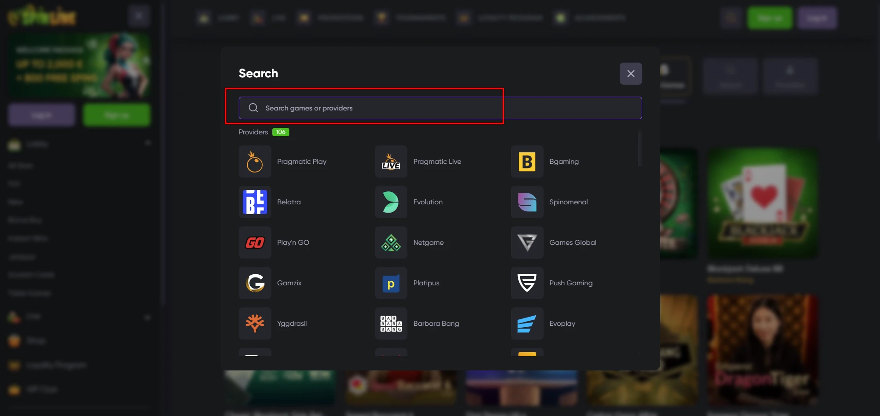Click the provider list scrollbar
The width and height of the screenshot is (880, 416).
[x=639, y=148]
